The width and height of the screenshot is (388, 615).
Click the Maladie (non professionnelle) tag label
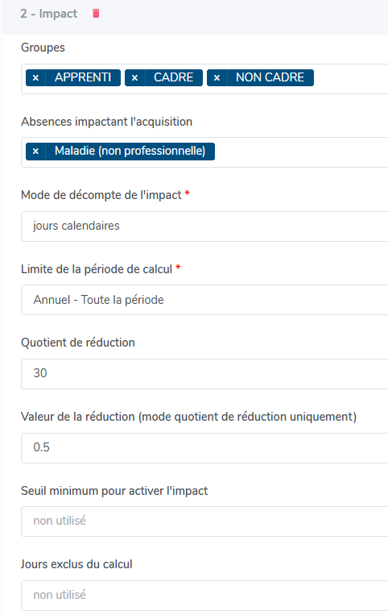[130, 151]
